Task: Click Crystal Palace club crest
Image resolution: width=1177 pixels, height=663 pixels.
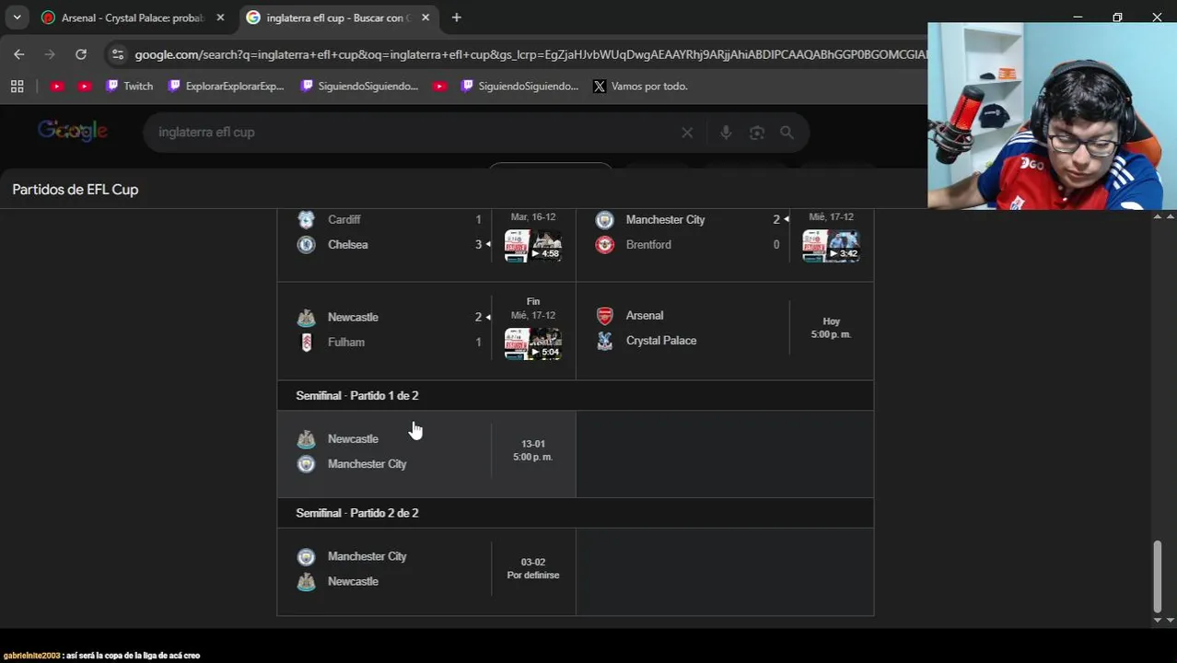Action: click(604, 341)
